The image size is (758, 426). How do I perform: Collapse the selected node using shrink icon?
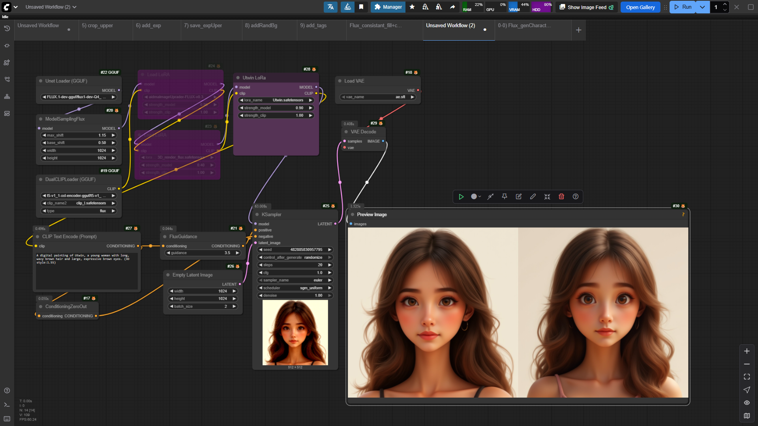tap(547, 196)
